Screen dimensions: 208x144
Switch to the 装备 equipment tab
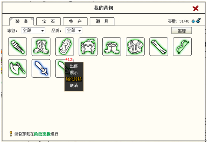pos(22,21)
